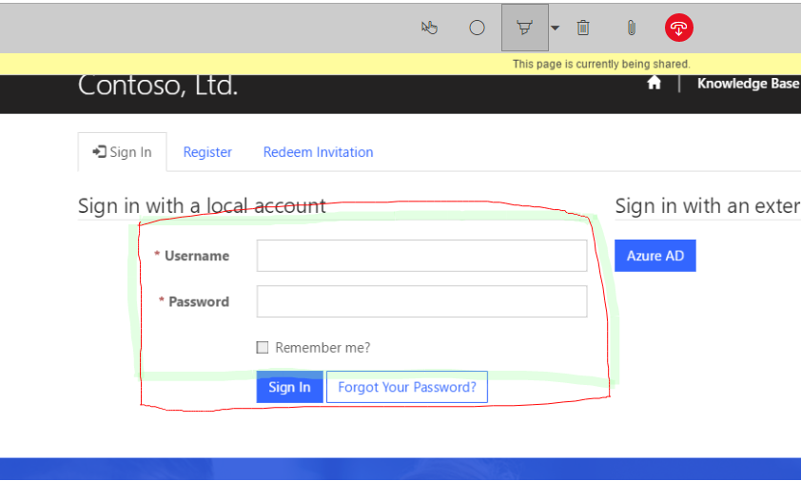Image resolution: width=801 pixels, height=481 pixels.
Task: Select the highlighter tool
Action: [x=524, y=28]
